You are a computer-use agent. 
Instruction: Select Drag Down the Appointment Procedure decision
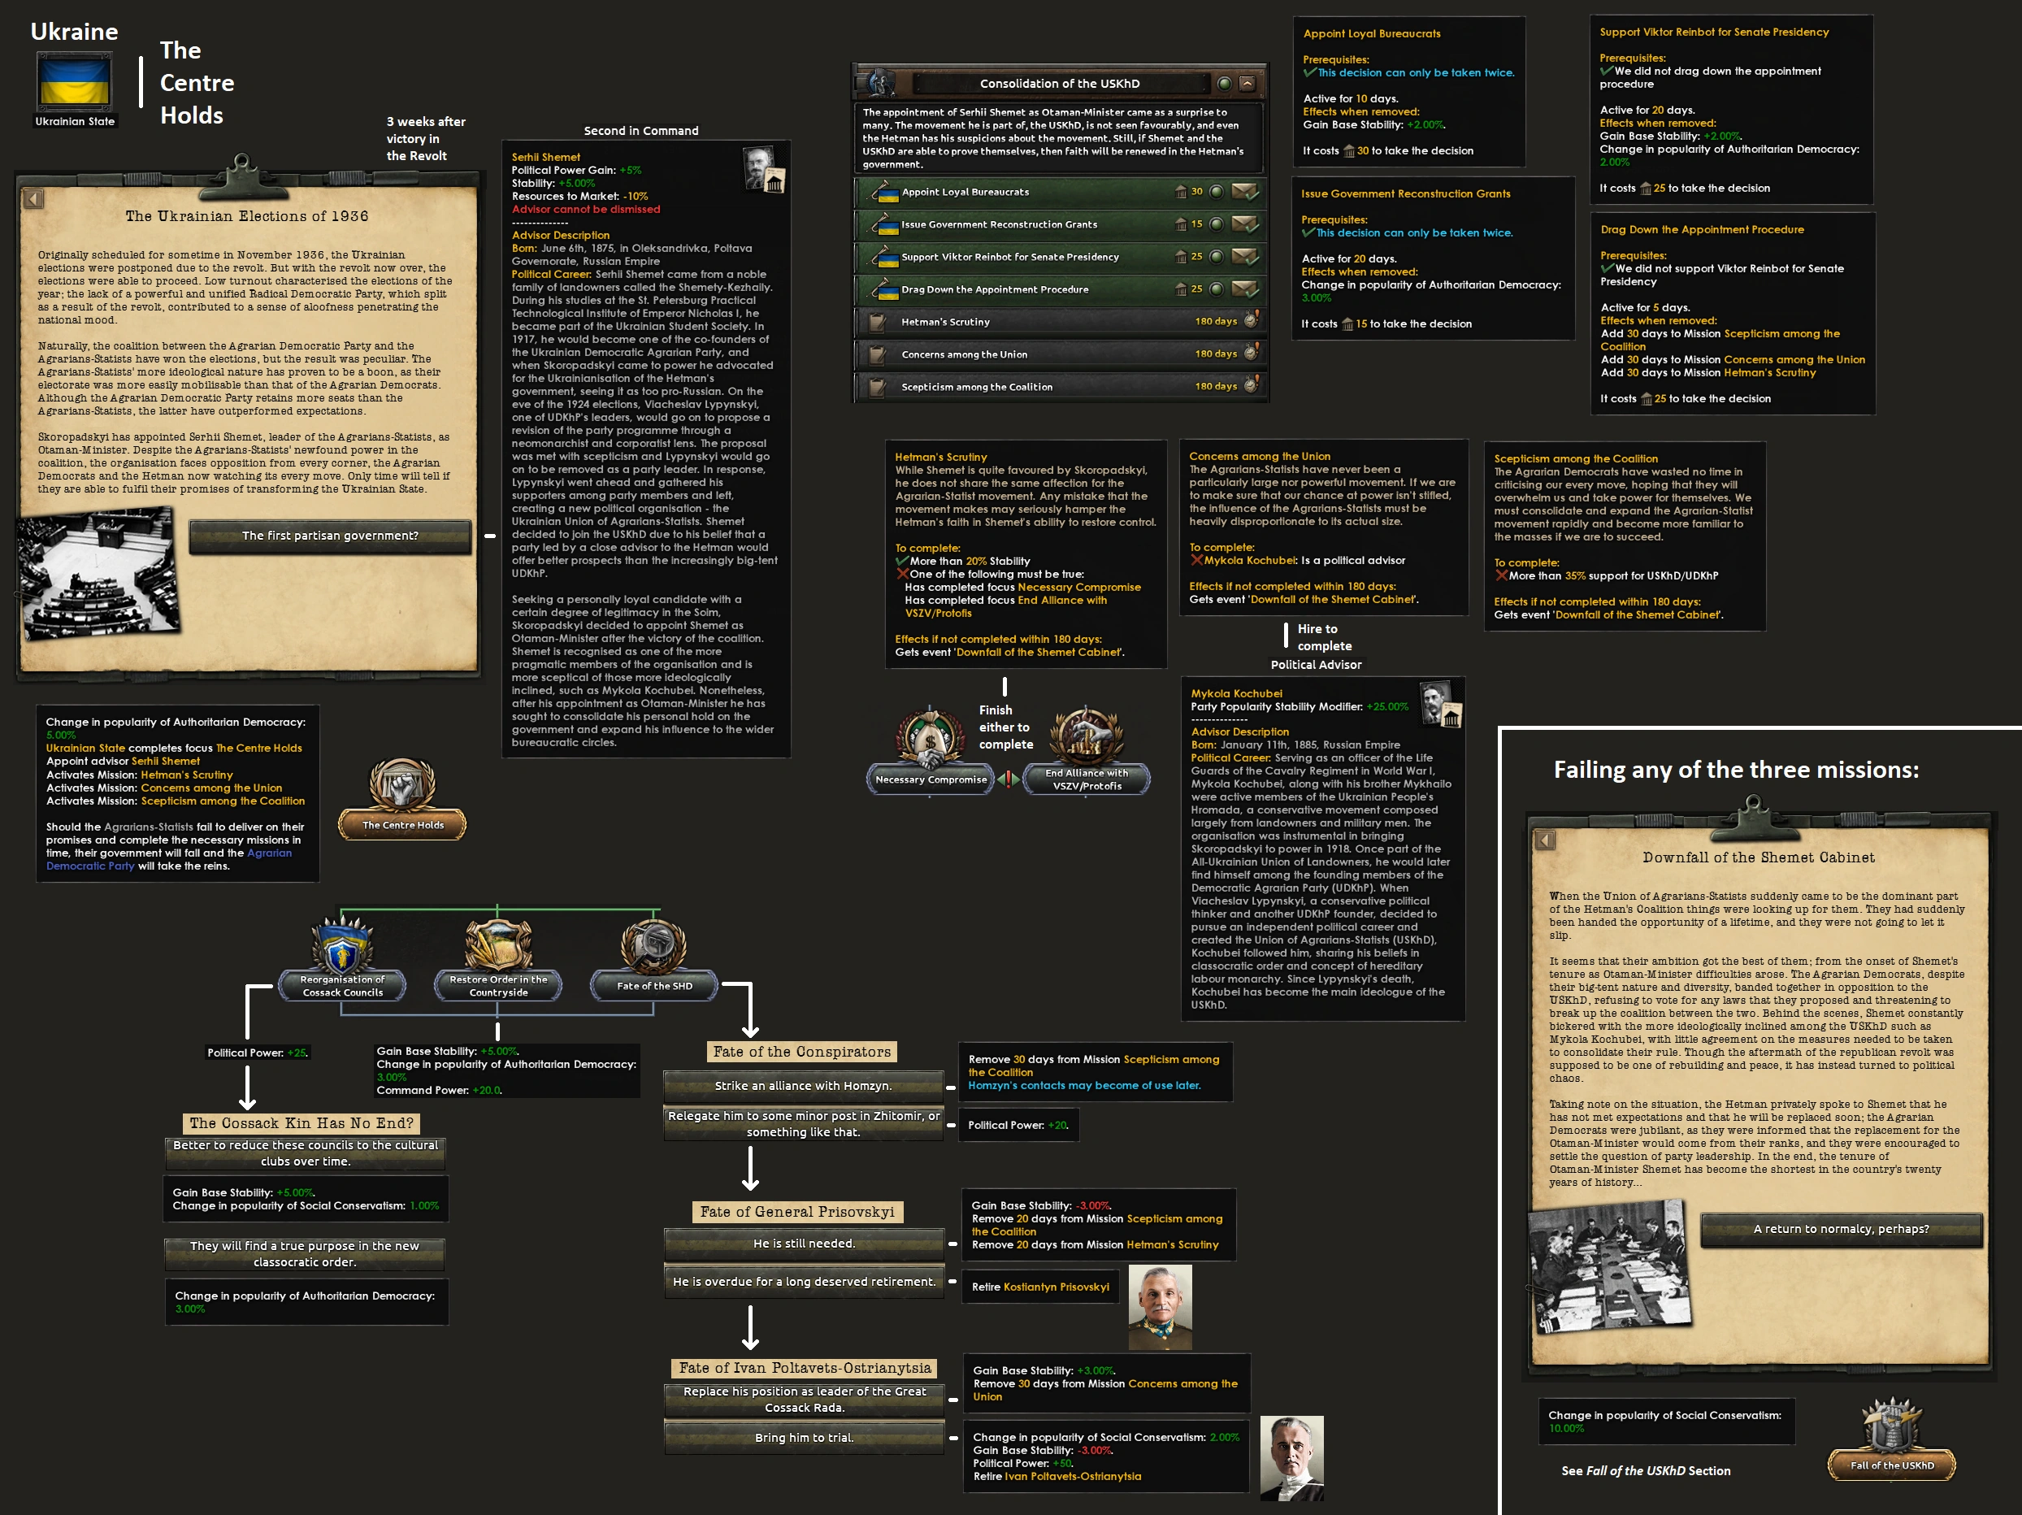(x=995, y=290)
